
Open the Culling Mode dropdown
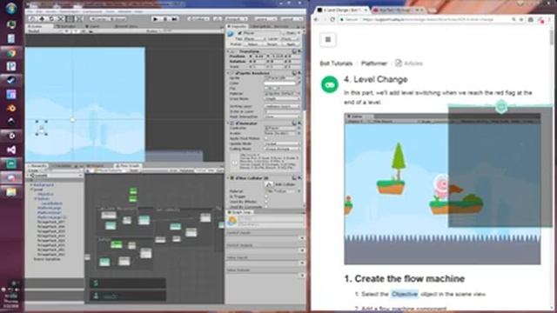click(282, 149)
